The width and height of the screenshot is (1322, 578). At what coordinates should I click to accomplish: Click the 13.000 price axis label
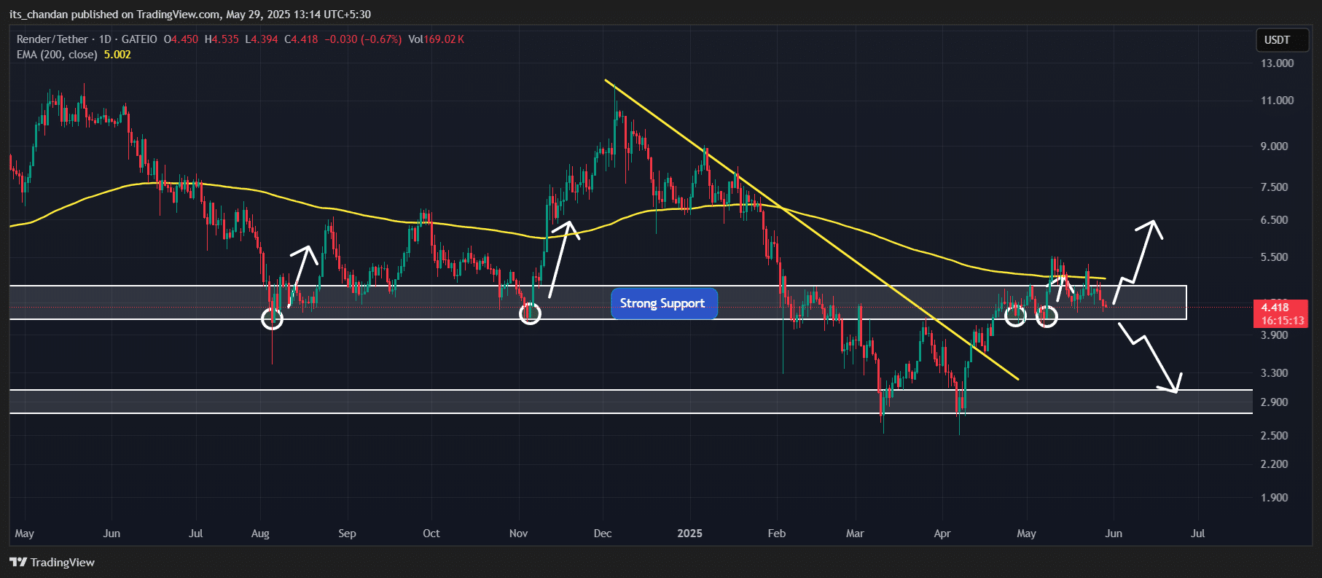[x=1277, y=63]
